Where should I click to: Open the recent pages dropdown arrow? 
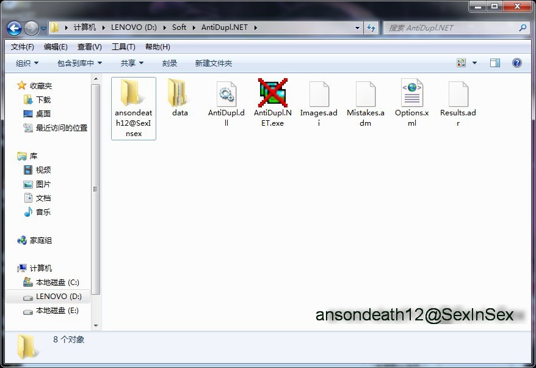(43, 28)
